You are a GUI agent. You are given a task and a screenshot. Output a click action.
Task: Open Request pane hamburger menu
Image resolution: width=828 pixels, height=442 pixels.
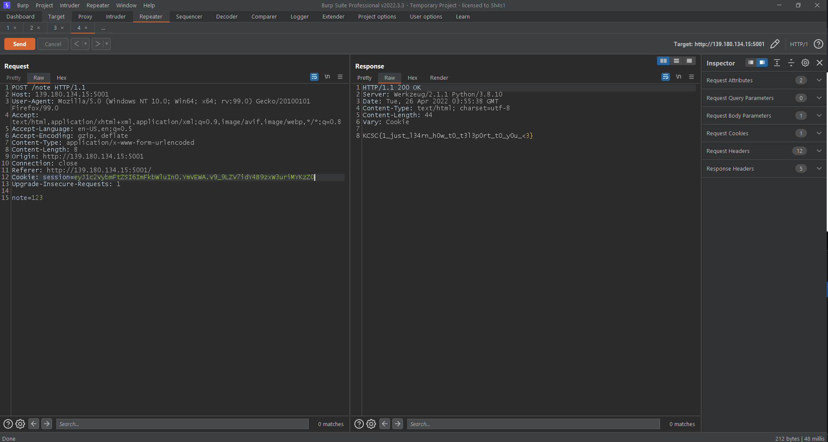click(340, 77)
